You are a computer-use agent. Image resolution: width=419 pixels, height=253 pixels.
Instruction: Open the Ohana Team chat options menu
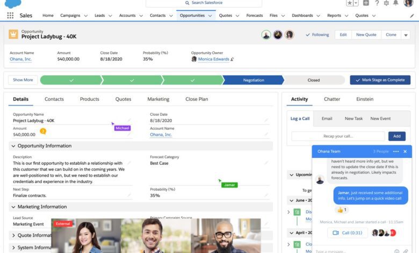[396, 152]
